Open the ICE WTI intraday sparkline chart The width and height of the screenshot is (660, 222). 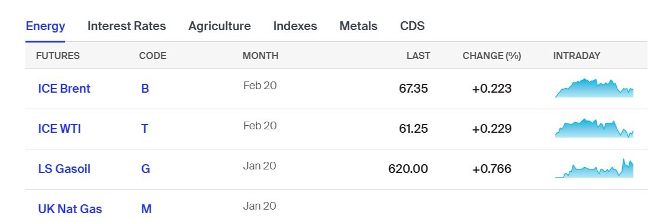click(594, 128)
